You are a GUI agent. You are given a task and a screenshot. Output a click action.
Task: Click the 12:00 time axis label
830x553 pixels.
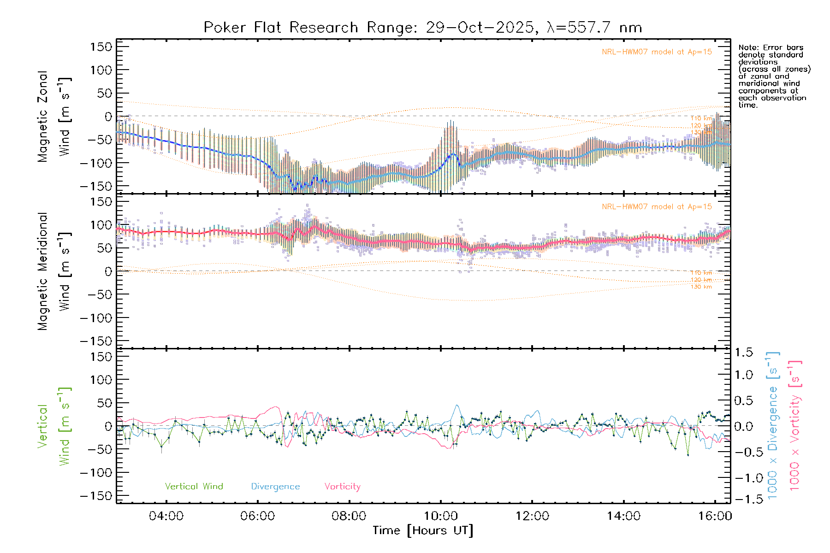[x=532, y=516]
